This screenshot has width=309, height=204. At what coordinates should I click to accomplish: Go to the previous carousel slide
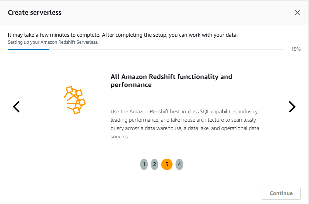[x=16, y=107]
